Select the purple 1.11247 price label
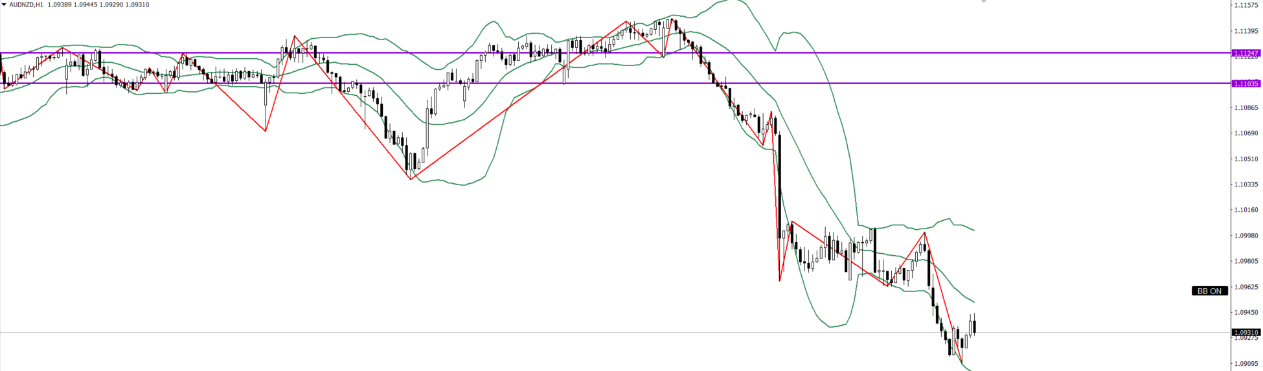The width and height of the screenshot is (1263, 371). (1246, 53)
